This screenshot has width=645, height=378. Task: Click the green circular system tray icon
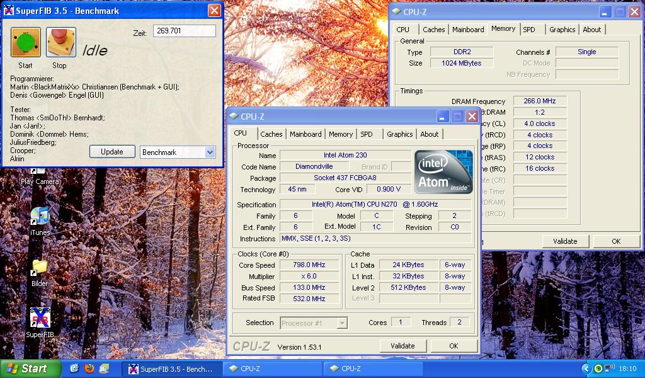click(598, 369)
